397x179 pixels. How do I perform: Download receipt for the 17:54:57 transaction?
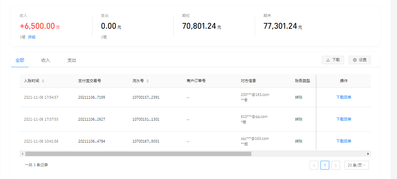343,97
